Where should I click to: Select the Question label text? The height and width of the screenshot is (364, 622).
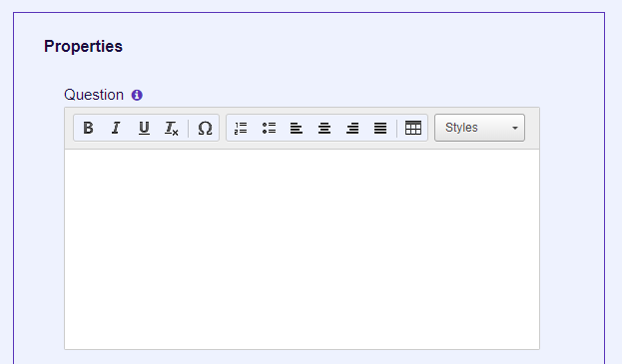pyautogui.click(x=94, y=95)
